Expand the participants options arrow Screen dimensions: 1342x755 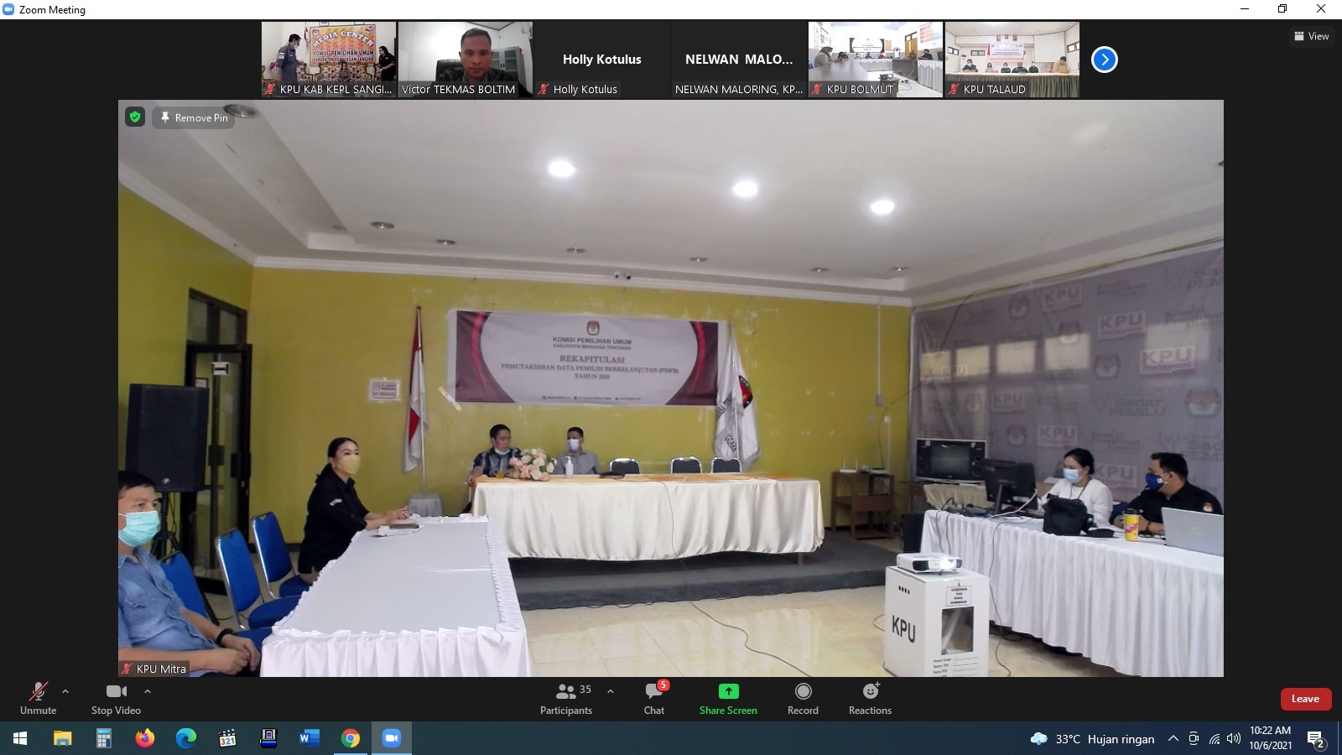point(611,691)
